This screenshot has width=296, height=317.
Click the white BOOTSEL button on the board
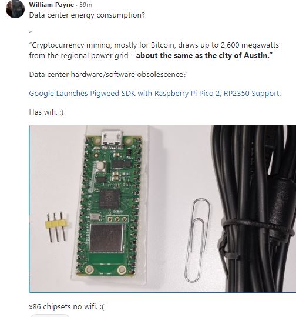point(100,166)
